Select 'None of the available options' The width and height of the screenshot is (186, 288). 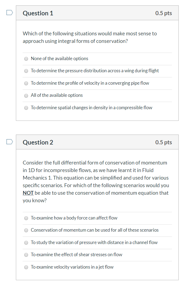pyautogui.click(x=26, y=59)
